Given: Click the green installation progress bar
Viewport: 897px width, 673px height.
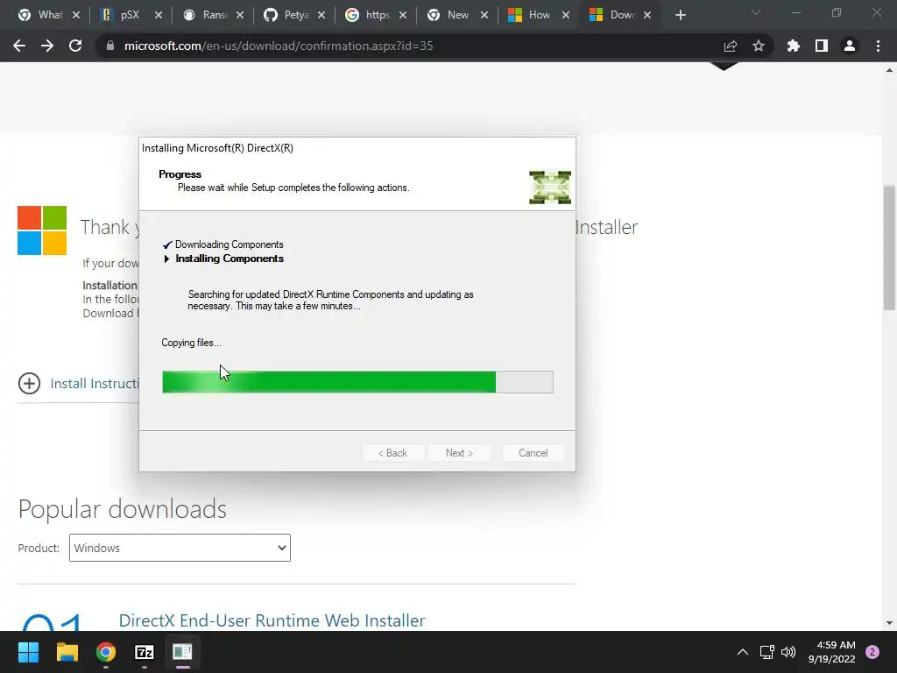Looking at the screenshot, I should (x=357, y=382).
